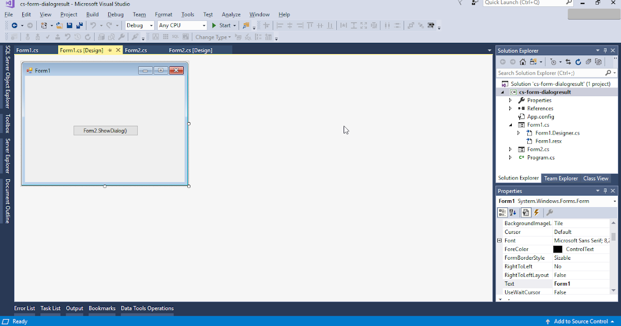The image size is (621, 326).
Task: Open the ForeColor ControlText color swatch
Action: [557, 249]
